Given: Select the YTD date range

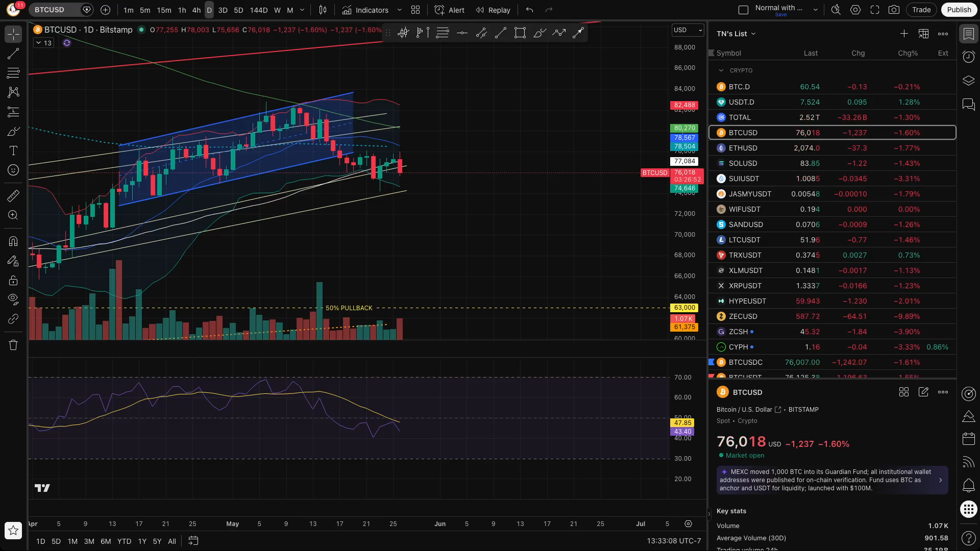Looking at the screenshot, I should coord(124,541).
